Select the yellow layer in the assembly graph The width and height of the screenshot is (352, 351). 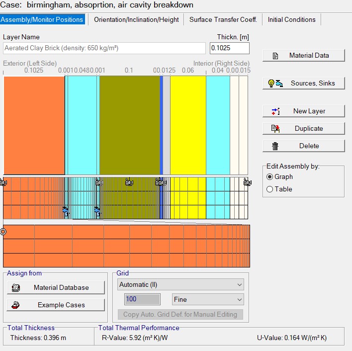point(188,124)
